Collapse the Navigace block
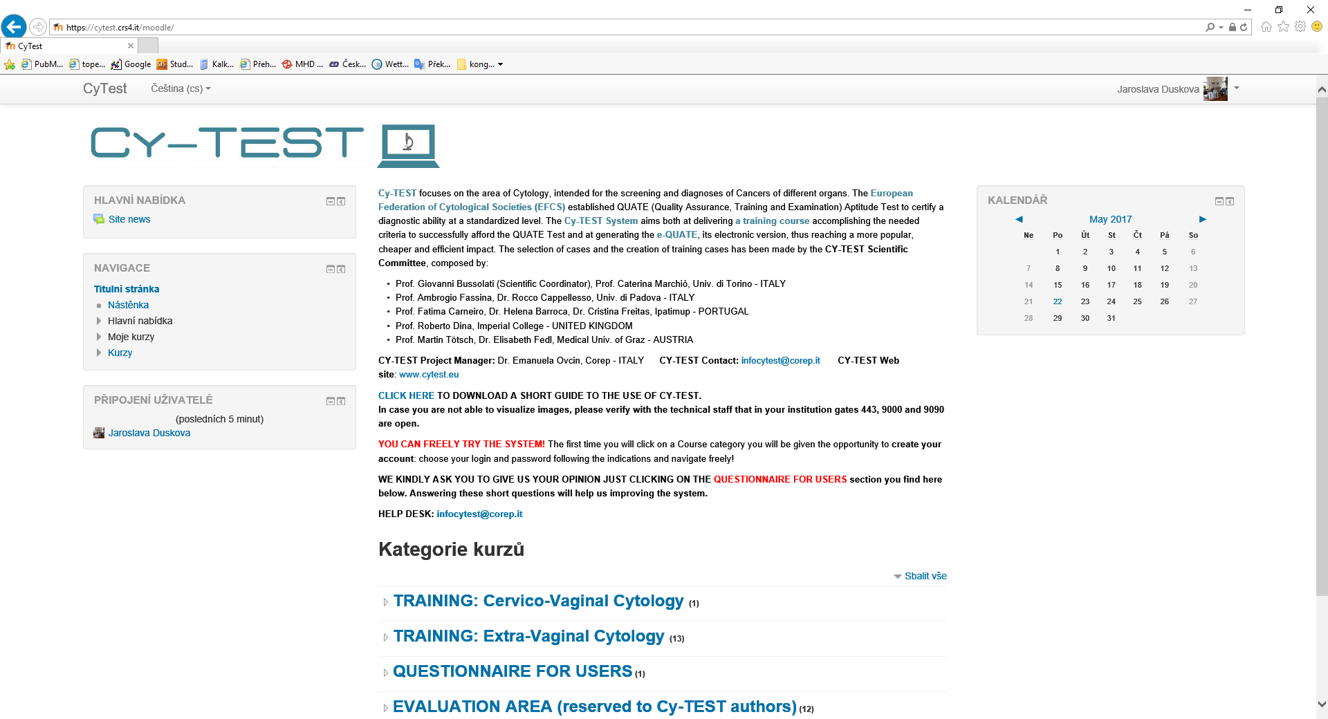This screenshot has height=719, width=1328. [x=330, y=269]
